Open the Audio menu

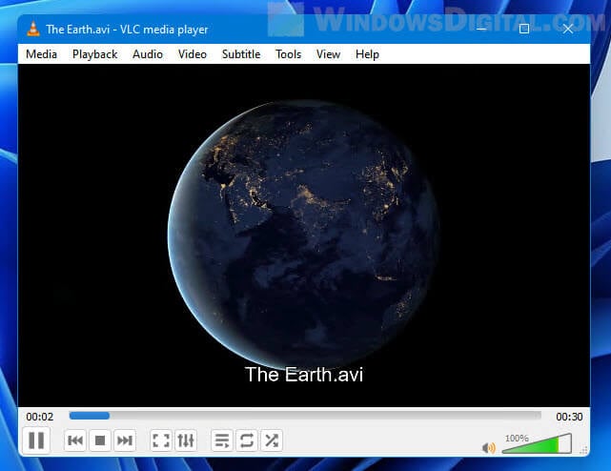click(148, 54)
